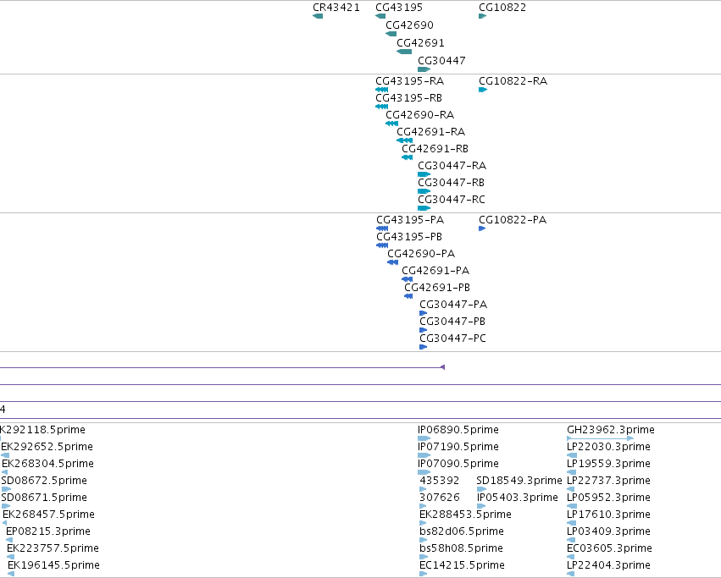721x578 pixels.
Task: Select the LP19559.3prime EST label
Action: [x=608, y=464]
